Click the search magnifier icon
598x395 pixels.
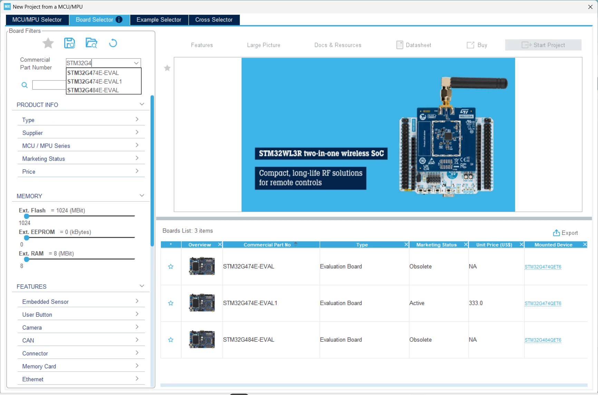click(x=25, y=85)
